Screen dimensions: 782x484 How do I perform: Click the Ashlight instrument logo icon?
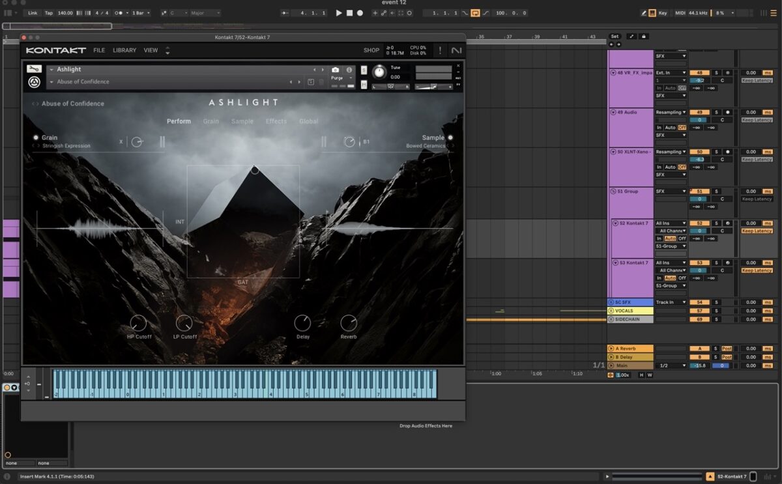(34, 82)
